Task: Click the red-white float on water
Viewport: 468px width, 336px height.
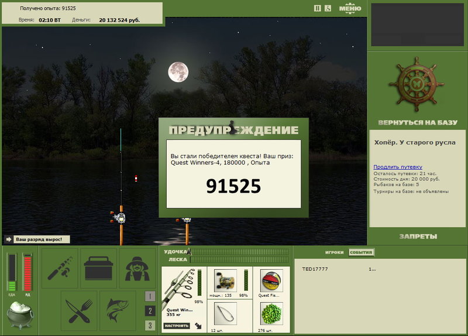Action: tap(136, 179)
